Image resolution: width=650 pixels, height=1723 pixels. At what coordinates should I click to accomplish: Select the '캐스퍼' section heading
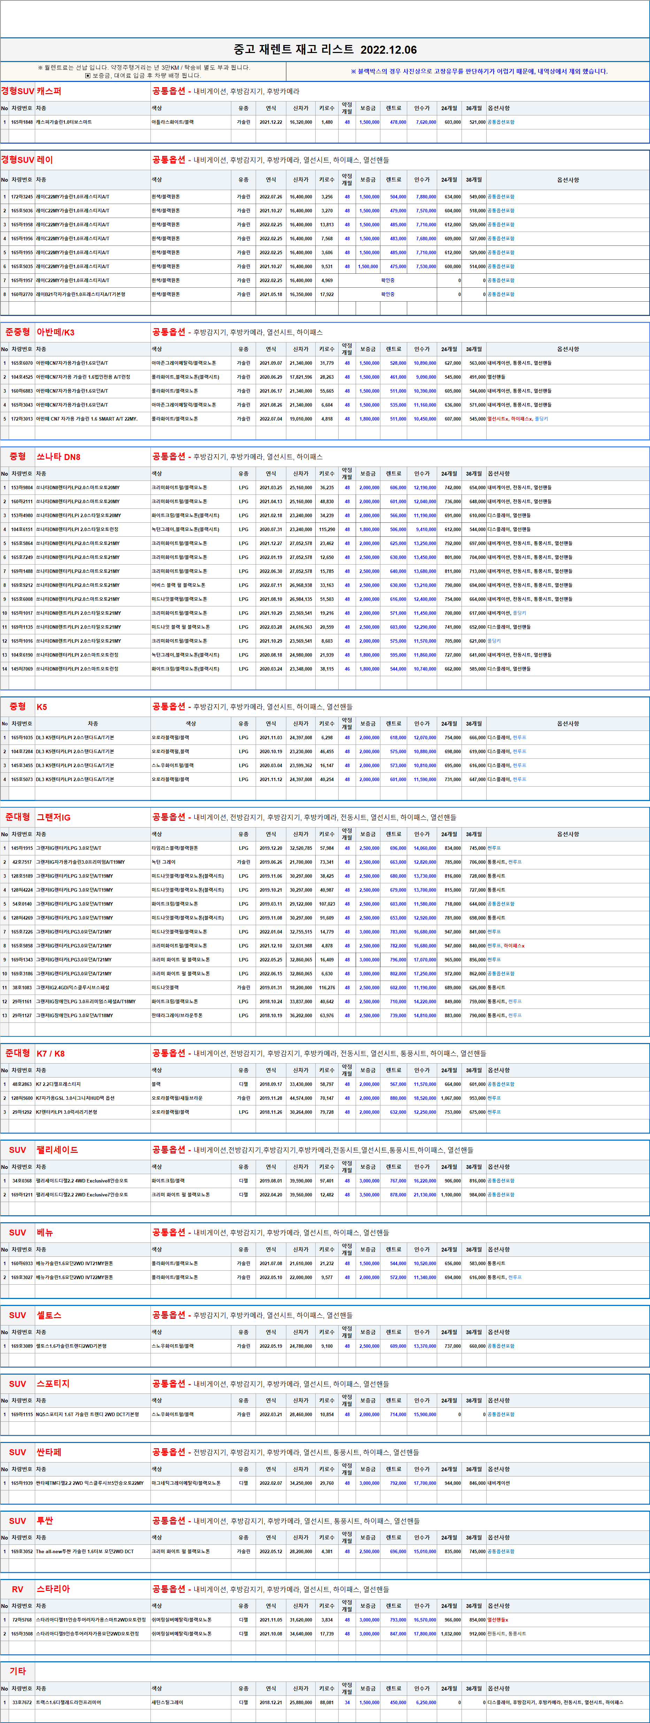tap(49, 91)
